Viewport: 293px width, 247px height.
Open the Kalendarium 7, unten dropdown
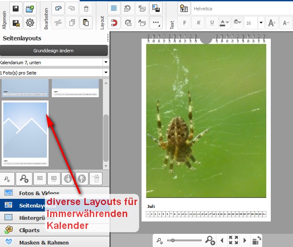[105, 62]
